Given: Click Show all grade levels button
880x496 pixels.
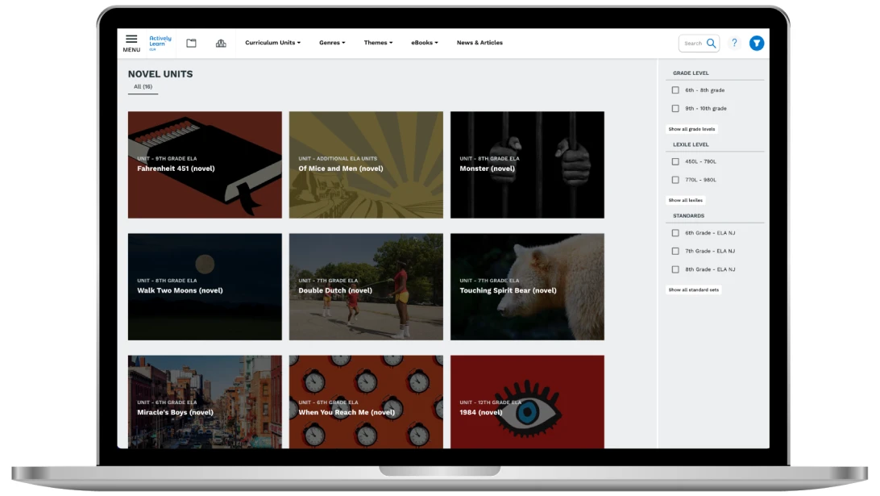Looking at the screenshot, I should (x=691, y=129).
